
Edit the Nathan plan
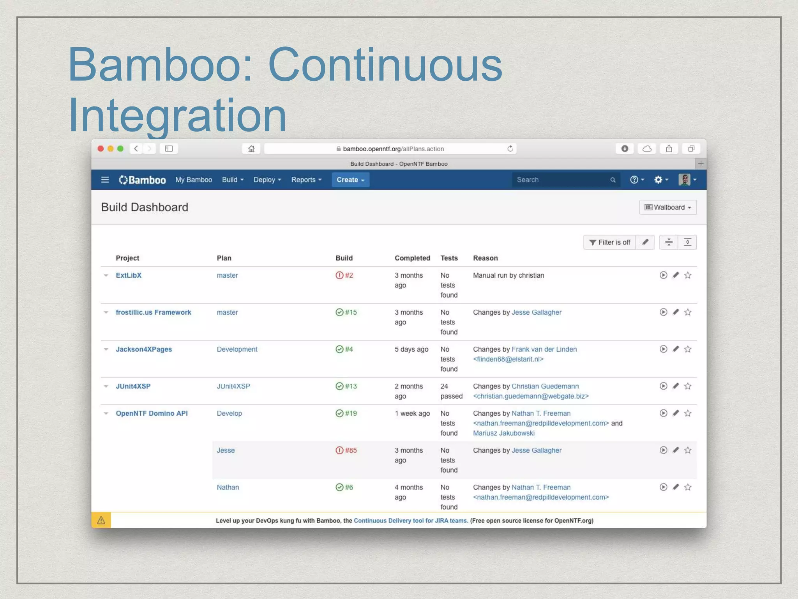click(x=676, y=487)
